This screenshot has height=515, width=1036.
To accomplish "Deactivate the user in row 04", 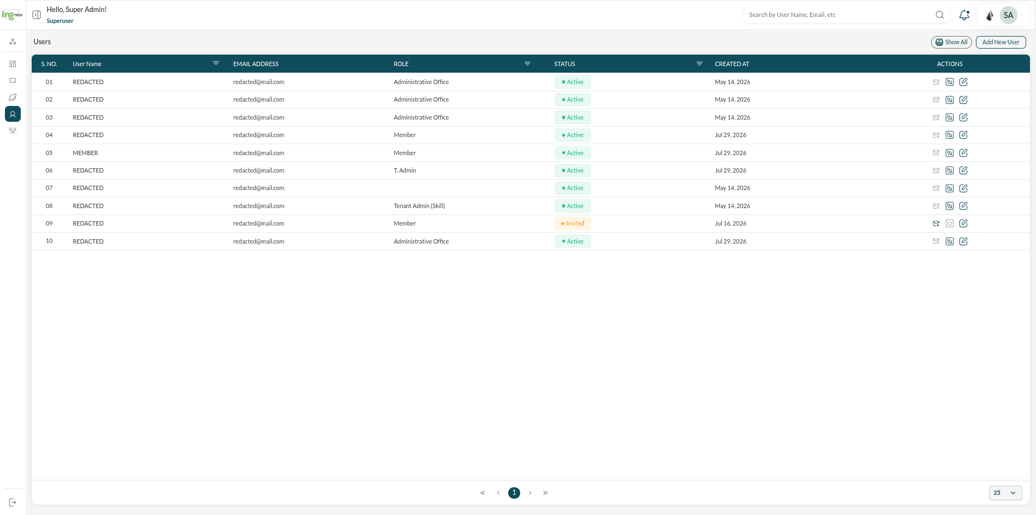I will coord(950,135).
